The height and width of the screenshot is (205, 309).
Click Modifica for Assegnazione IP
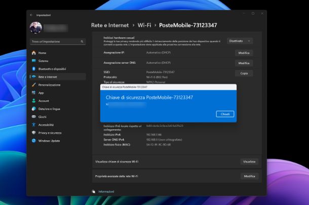pos(244,53)
